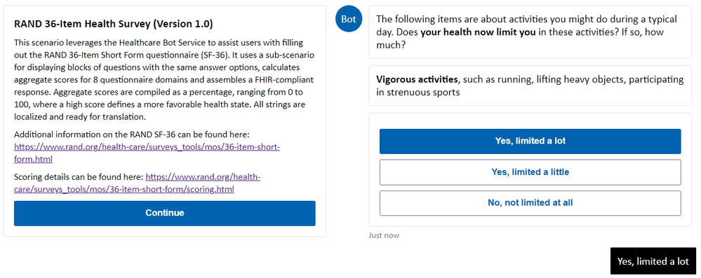This screenshot has width=701, height=278.
Task: Click the round Bot avatar icon
Action: [x=349, y=19]
